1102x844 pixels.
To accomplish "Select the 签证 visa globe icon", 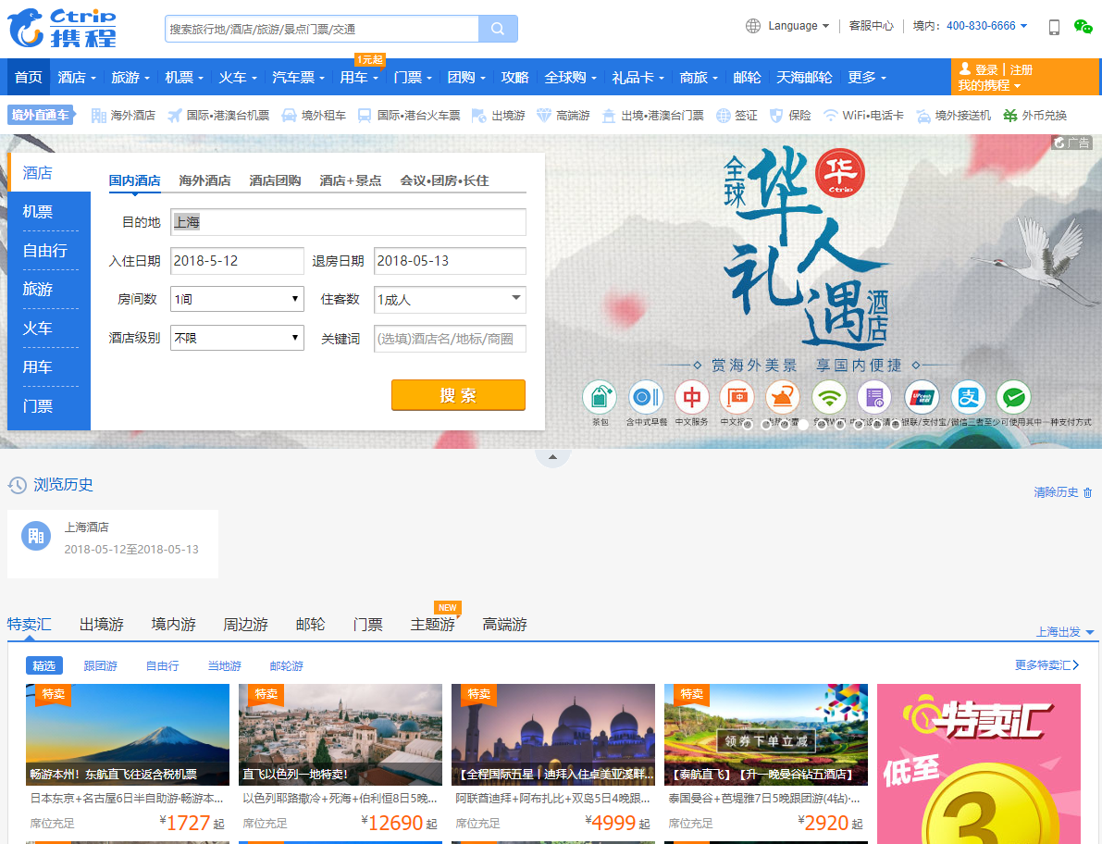I will [724, 116].
